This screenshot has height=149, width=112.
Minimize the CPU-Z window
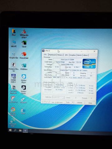coord(82,51)
